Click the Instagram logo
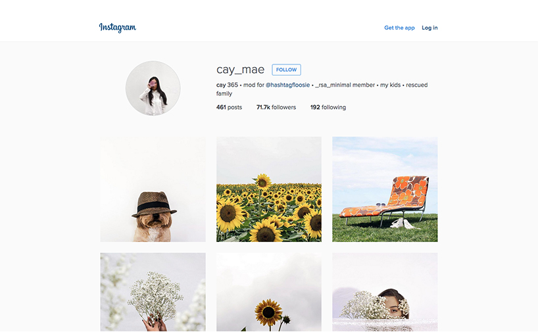The width and height of the screenshot is (538, 332). 117,28
